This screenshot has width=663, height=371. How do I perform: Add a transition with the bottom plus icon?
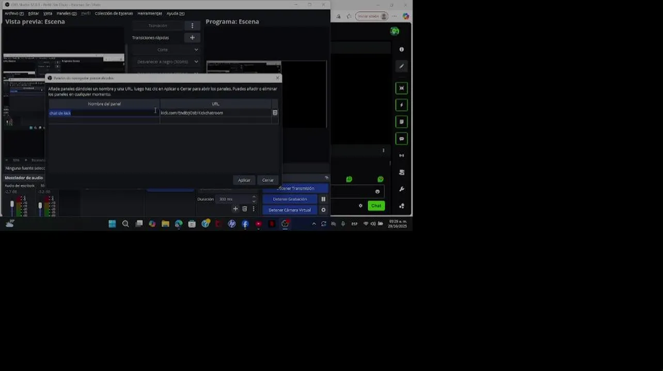pos(235,209)
